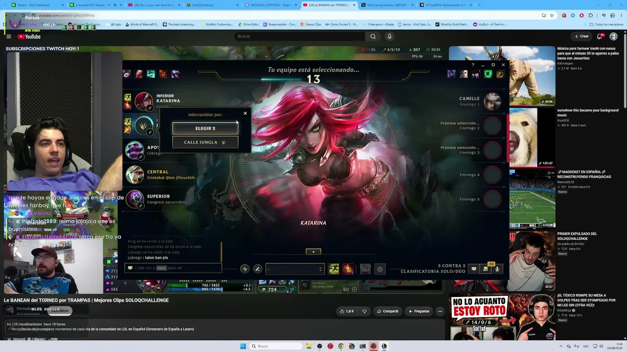Open the rune page editor pencil icon

[257, 269]
